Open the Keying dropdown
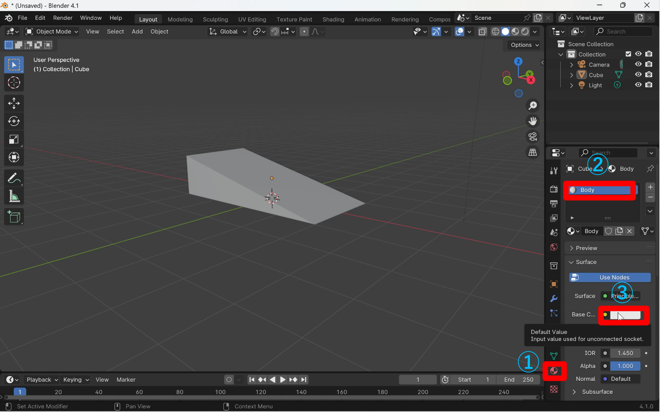Screen dimensions: 660x412 coord(76,380)
